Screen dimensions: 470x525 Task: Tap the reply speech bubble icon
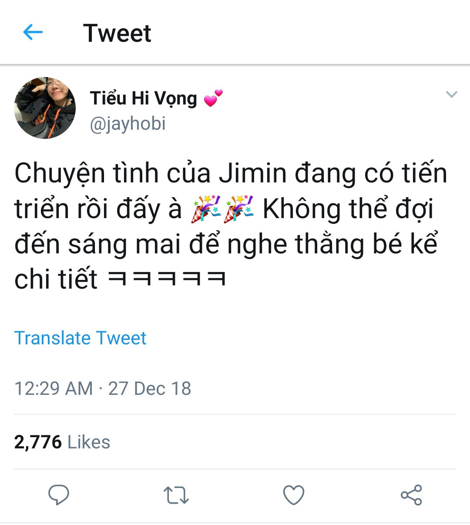point(59,495)
